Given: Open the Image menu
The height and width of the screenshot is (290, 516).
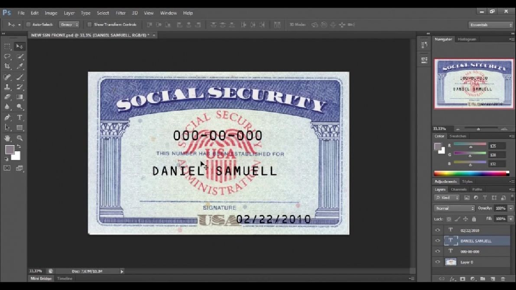Looking at the screenshot, I should pos(51,13).
